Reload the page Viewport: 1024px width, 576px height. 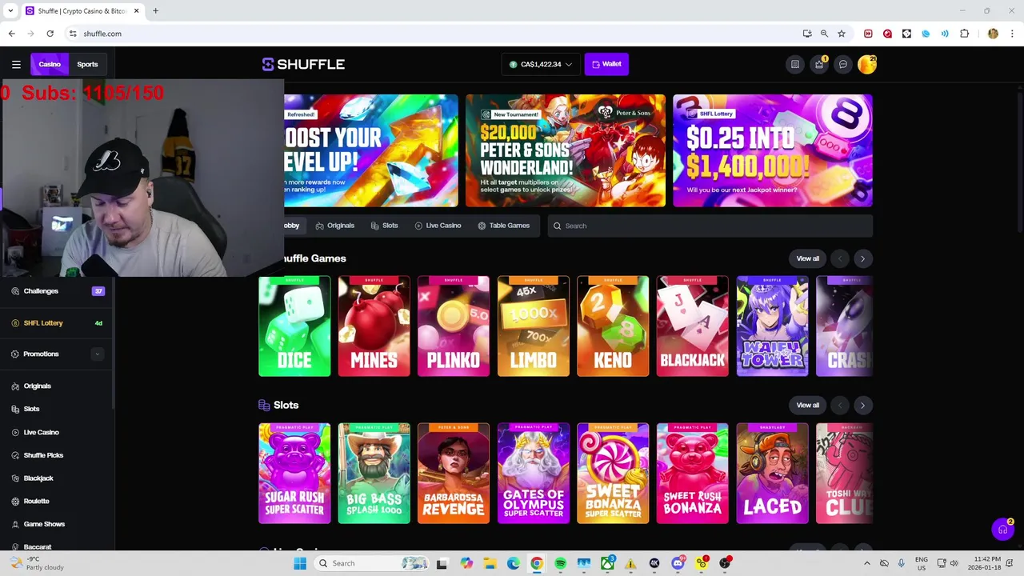point(50,34)
